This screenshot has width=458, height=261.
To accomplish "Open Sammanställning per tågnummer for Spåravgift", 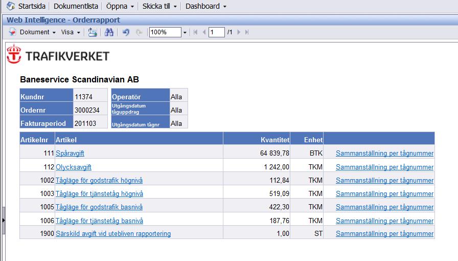I will pos(384,153).
